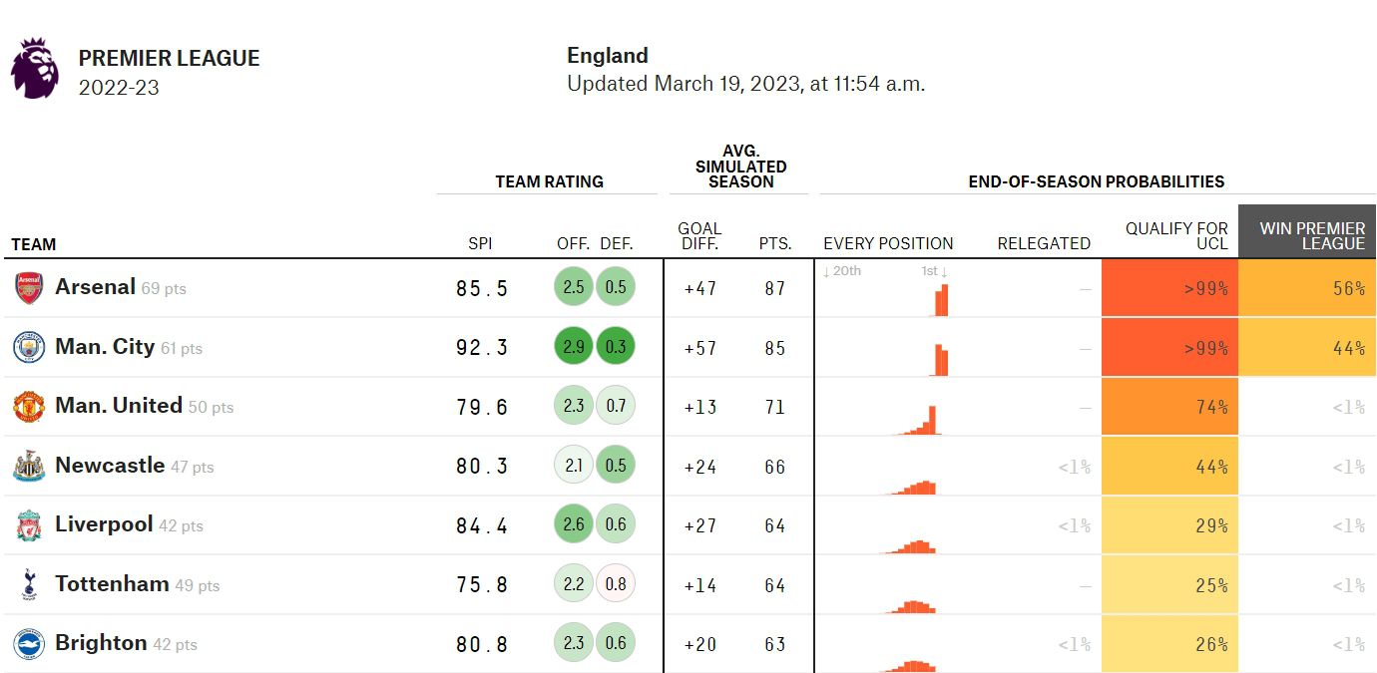Open the Liverpool team name link

104,524
